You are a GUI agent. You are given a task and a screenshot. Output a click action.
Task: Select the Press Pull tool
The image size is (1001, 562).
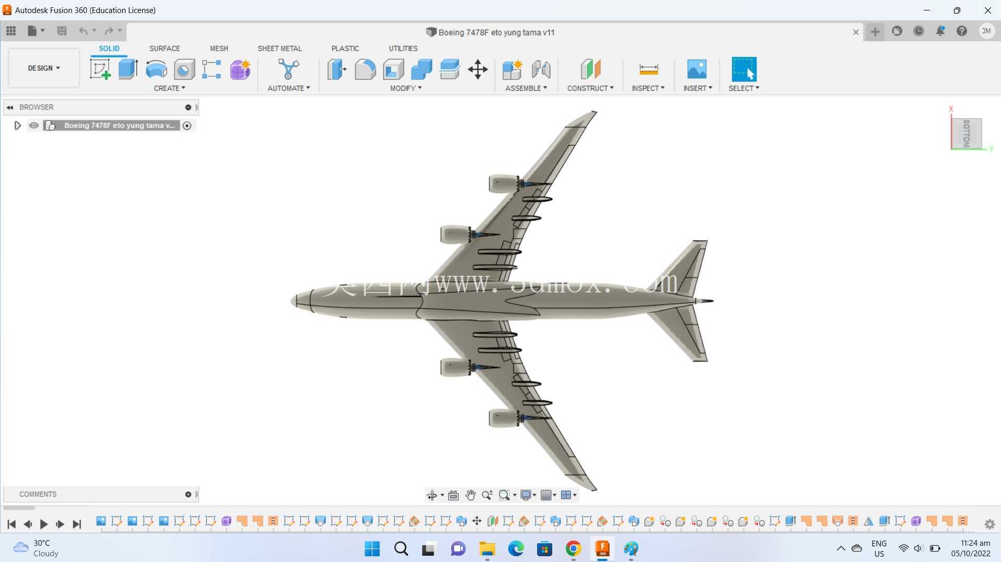pos(337,69)
